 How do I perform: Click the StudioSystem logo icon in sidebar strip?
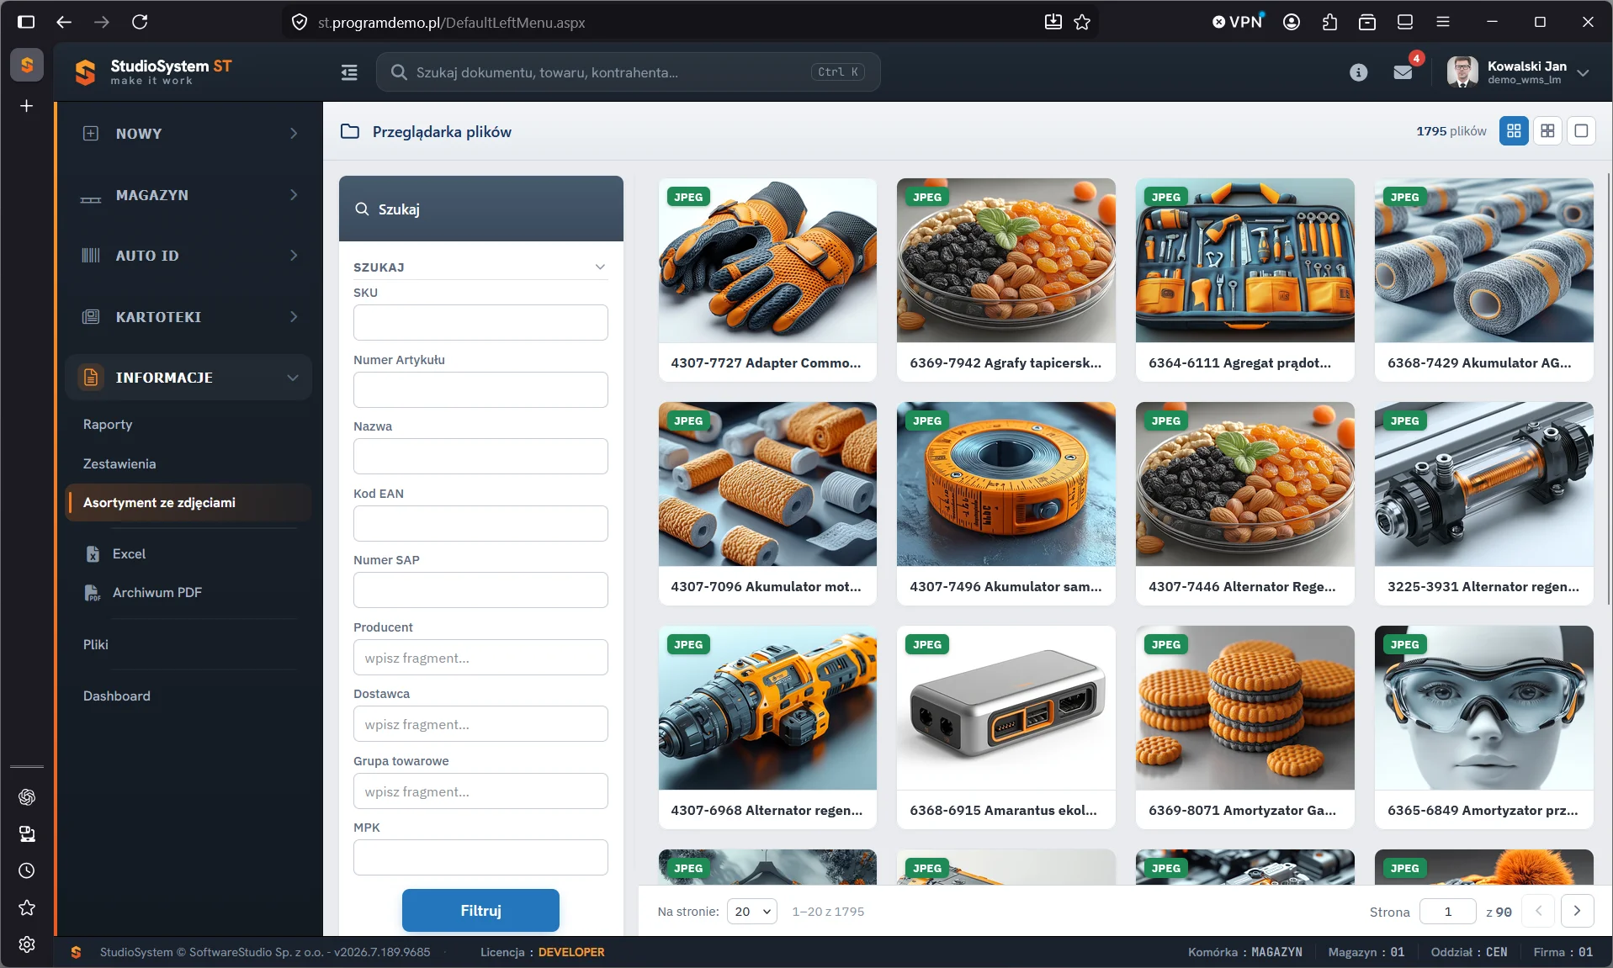point(27,65)
